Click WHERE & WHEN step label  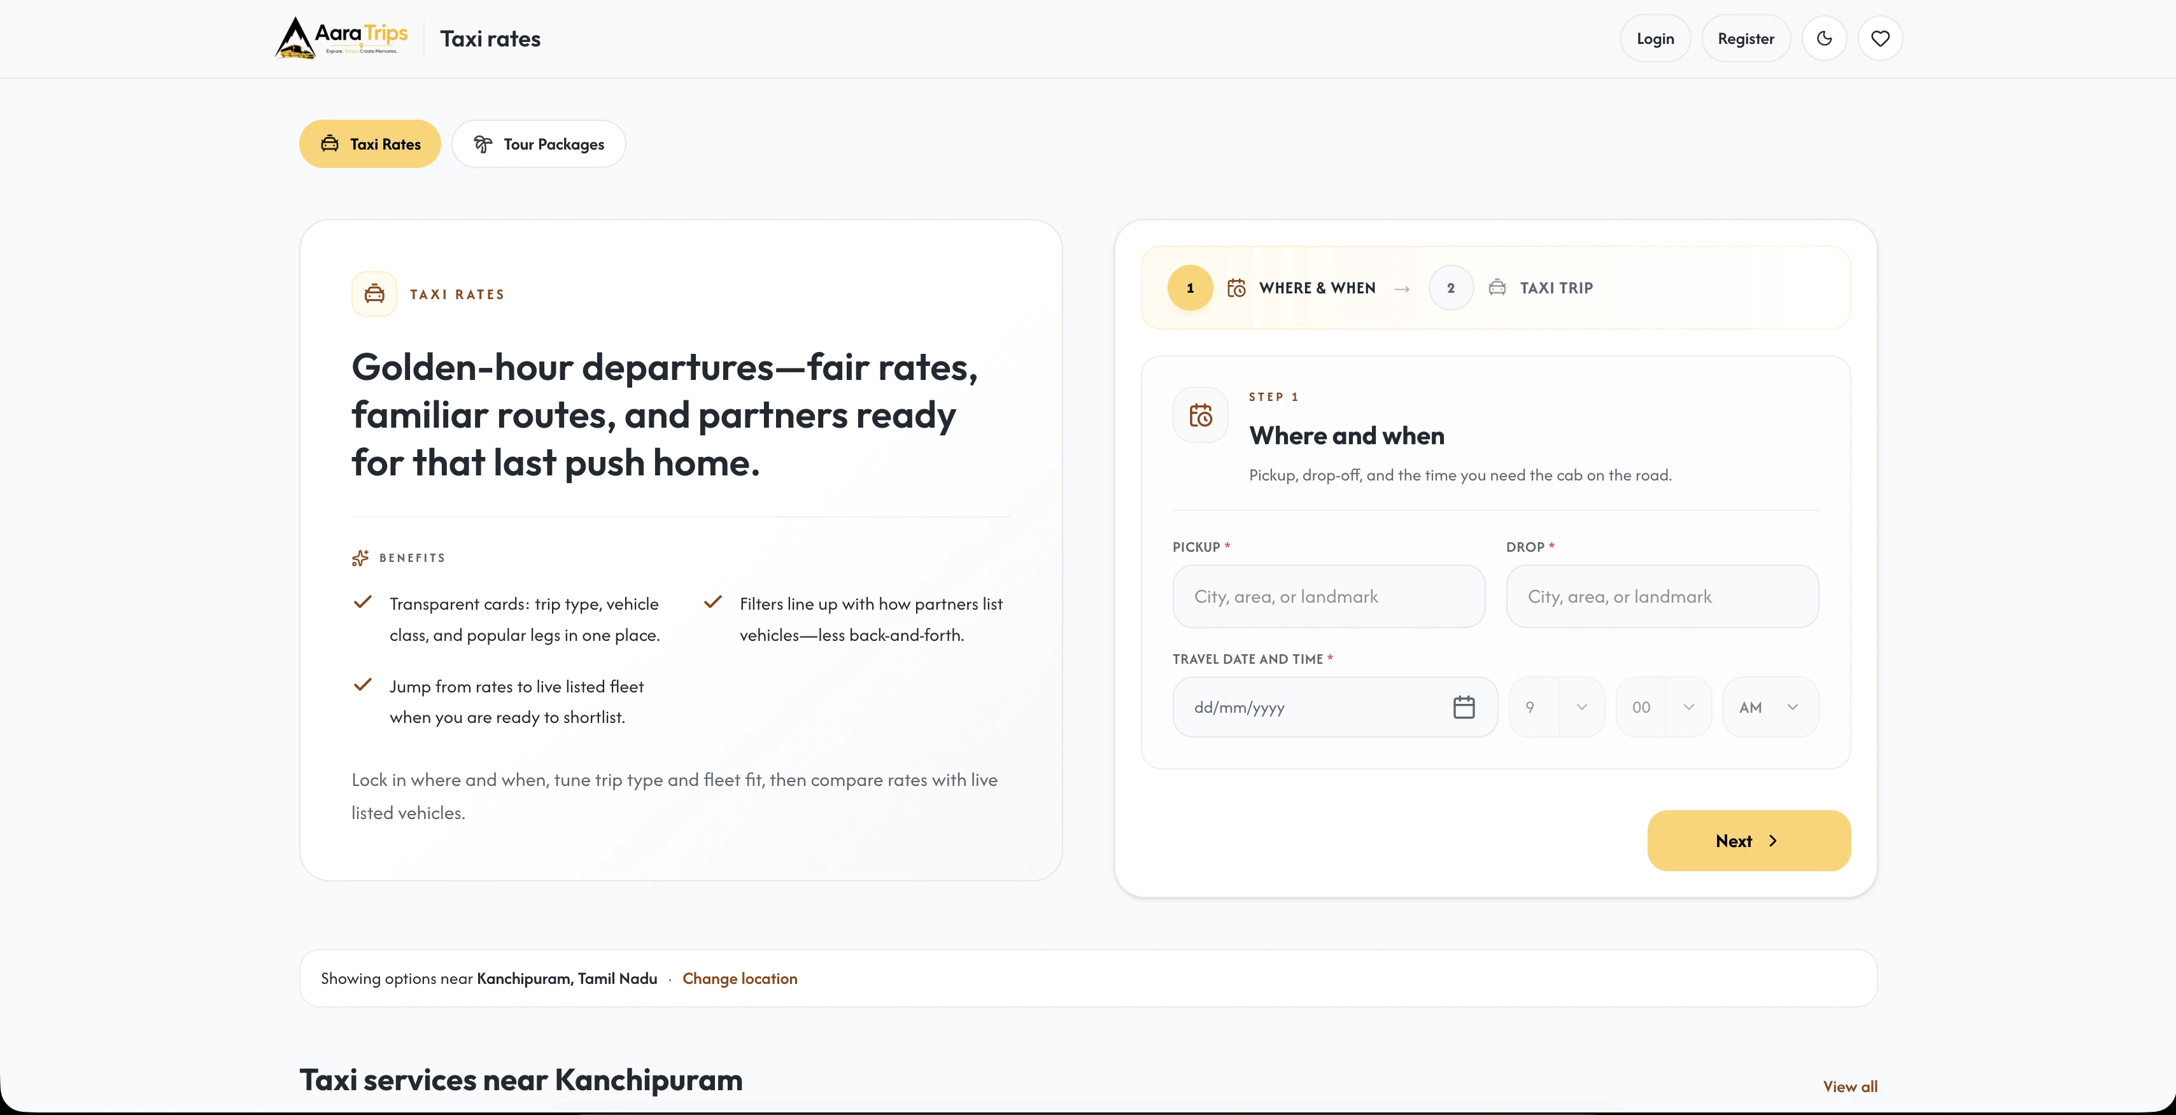pos(1317,288)
